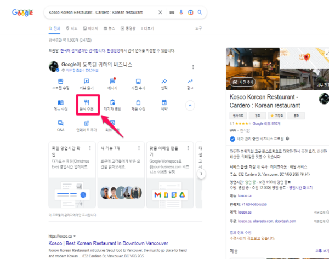The image size is (329, 259).
Task: Open street-view exterior photo thumbnail
Action: point(304,79)
